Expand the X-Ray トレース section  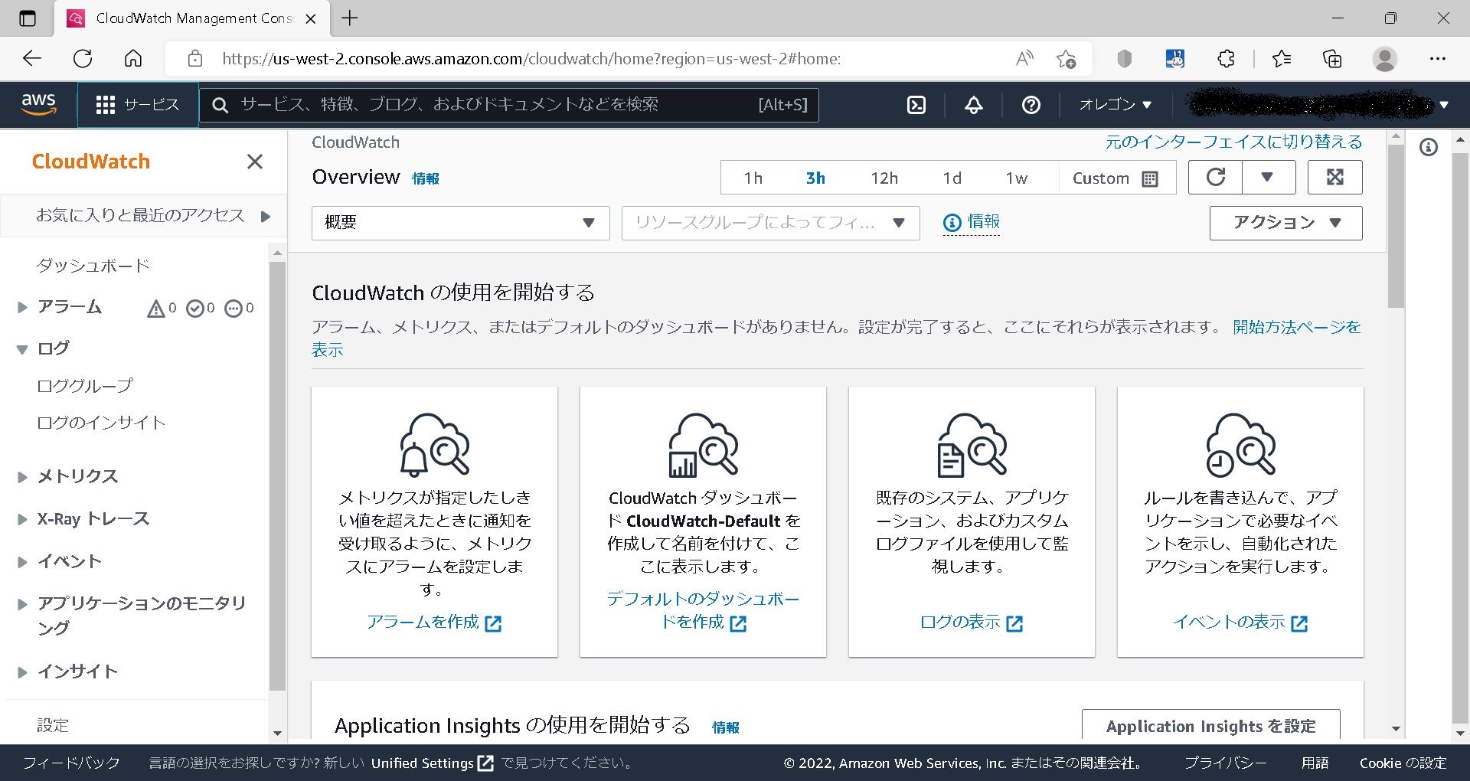pos(22,519)
